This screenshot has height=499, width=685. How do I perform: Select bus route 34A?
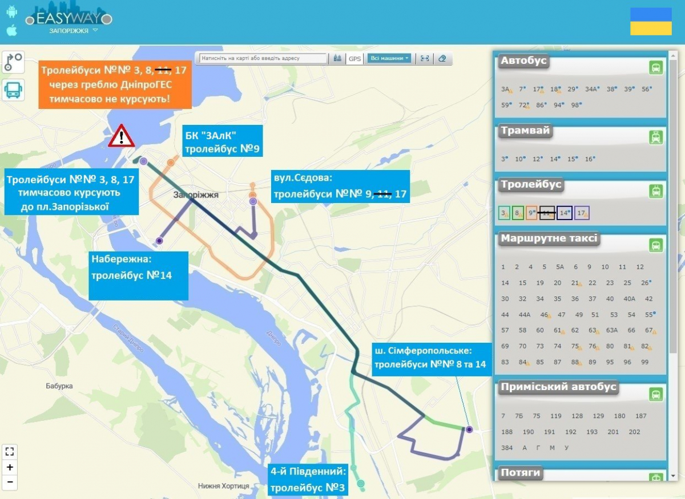pyautogui.click(x=592, y=89)
